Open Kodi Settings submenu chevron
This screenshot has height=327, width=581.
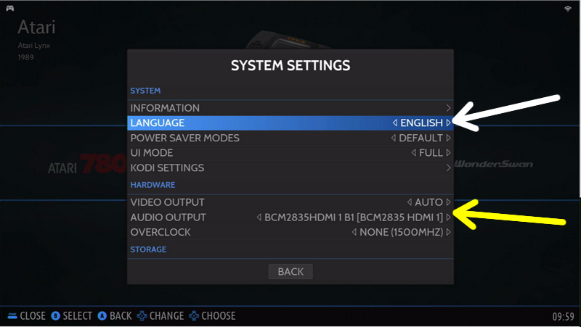pyautogui.click(x=448, y=168)
